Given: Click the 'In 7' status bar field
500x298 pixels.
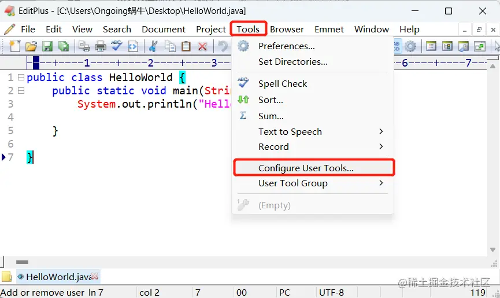Looking at the screenshot, I should click(x=95, y=292).
